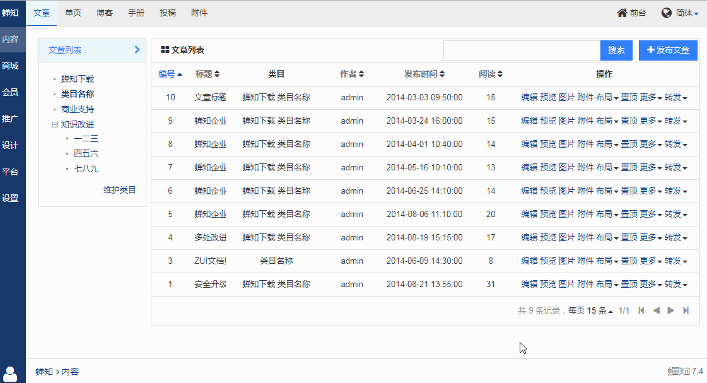The image size is (707, 383).
Task: Expand 更多 dropdown for article 10
Action: (650, 98)
